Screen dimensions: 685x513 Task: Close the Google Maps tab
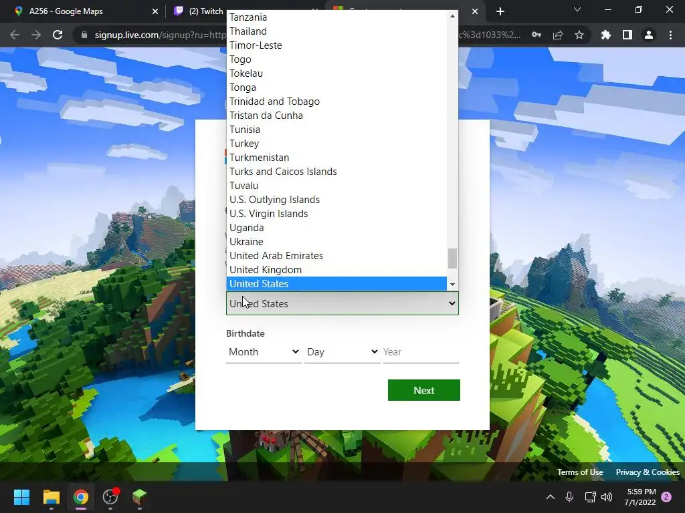(x=155, y=11)
